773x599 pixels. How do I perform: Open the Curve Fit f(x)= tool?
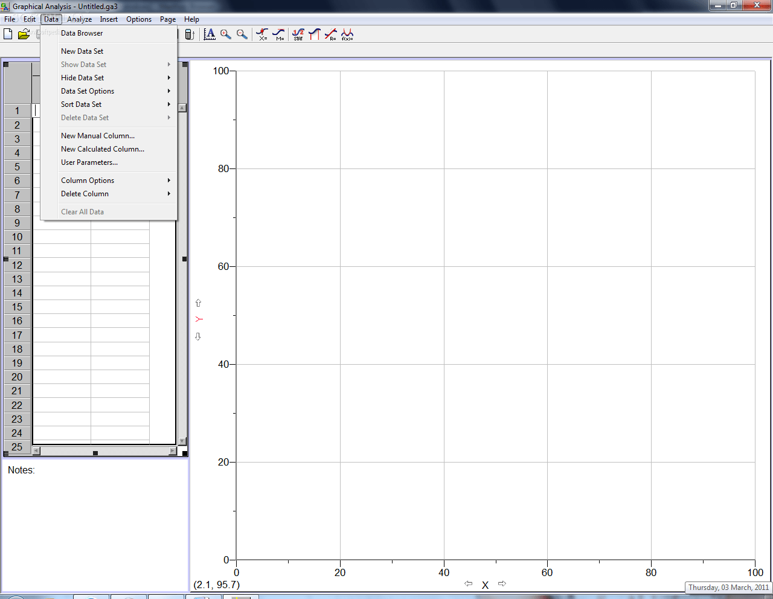(x=347, y=34)
